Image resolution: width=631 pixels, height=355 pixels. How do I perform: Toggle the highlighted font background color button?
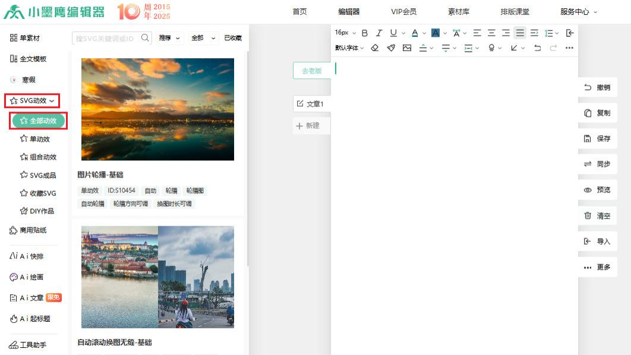436,33
